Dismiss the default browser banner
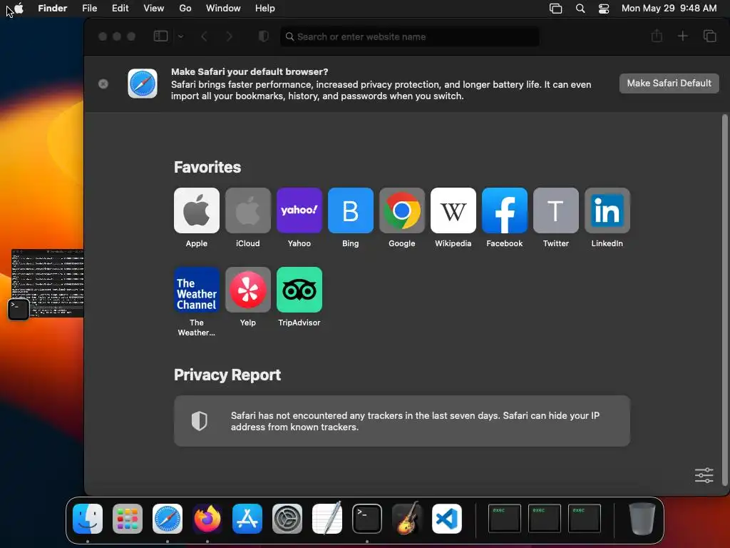The height and width of the screenshot is (548, 730). point(103,83)
